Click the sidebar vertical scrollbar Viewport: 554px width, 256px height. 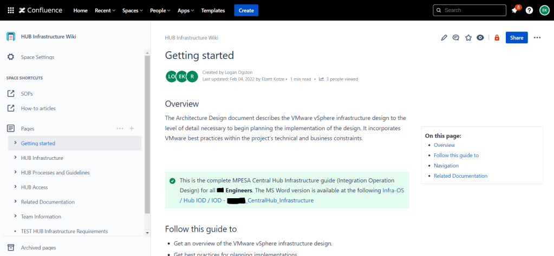[x=147, y=135]
